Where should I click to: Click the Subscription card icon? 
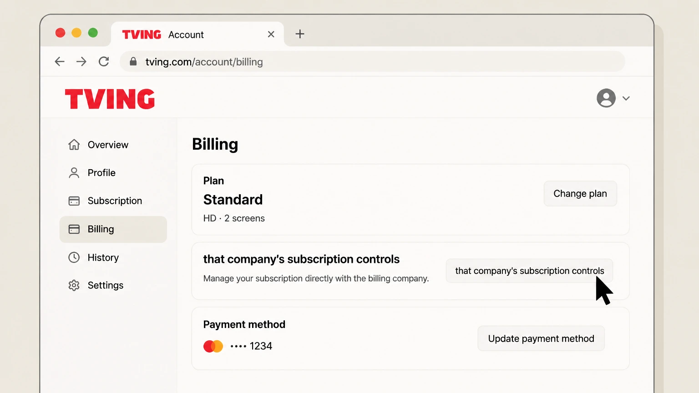coord(74,201)
